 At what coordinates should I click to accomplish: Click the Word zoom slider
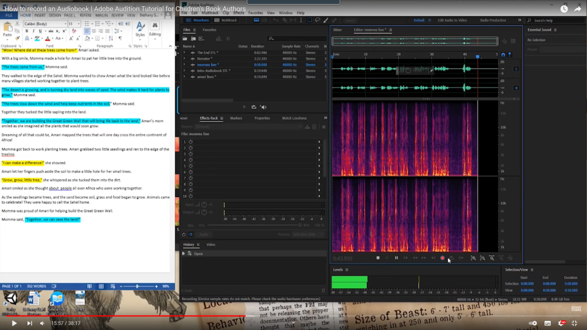click(x=138, y=286)
